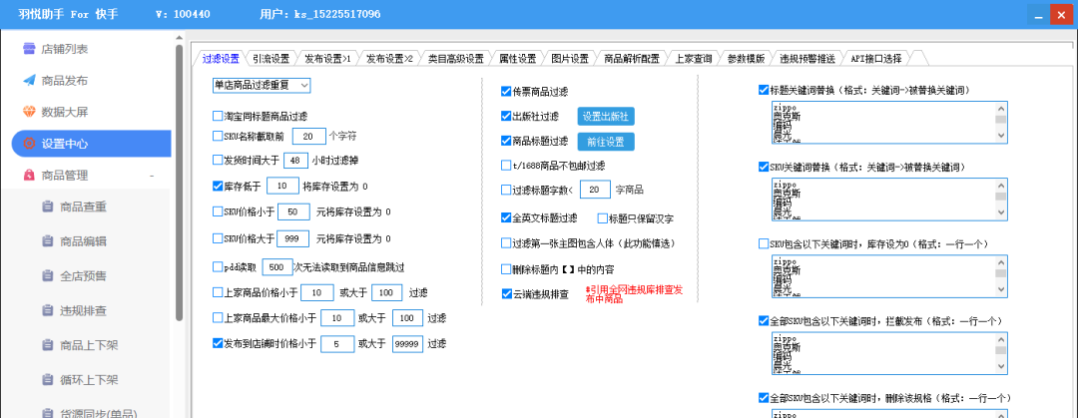Toggle 商品标题过滤 checkbox
Screen dimensions: 1078x418
point(506,141)
